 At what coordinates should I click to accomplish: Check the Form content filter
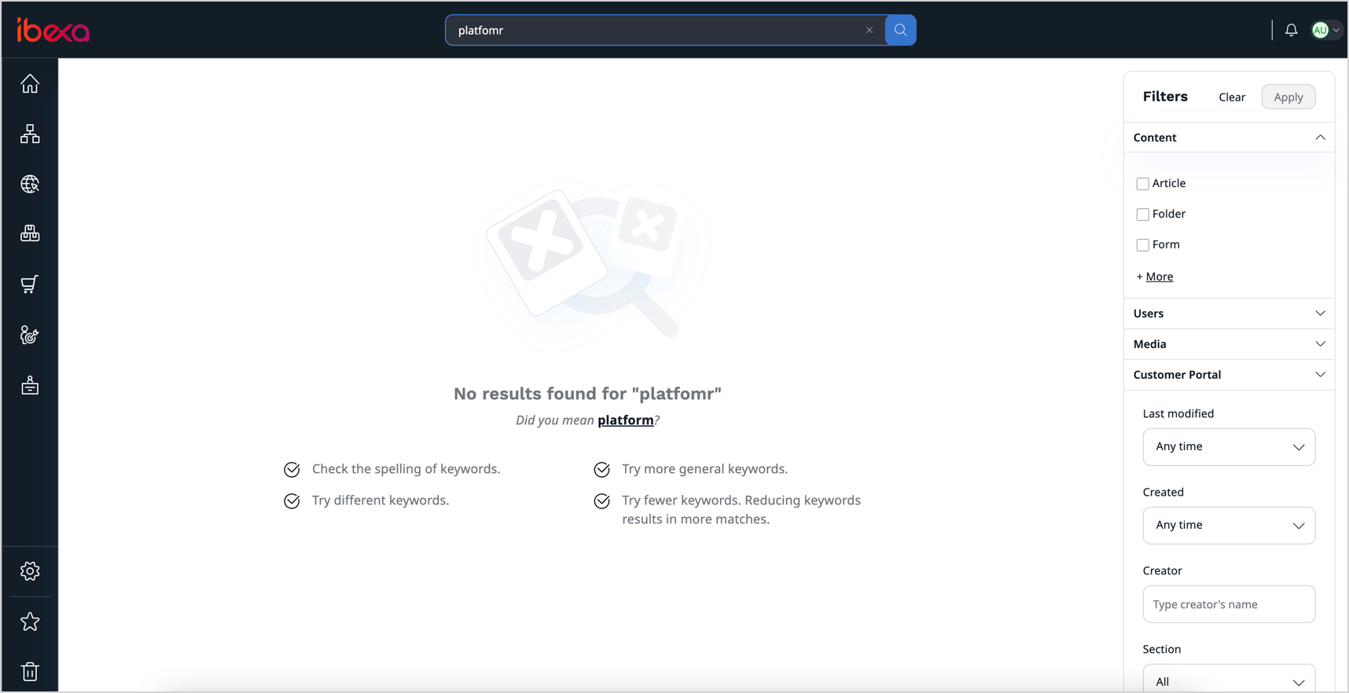coord(1142,245)
